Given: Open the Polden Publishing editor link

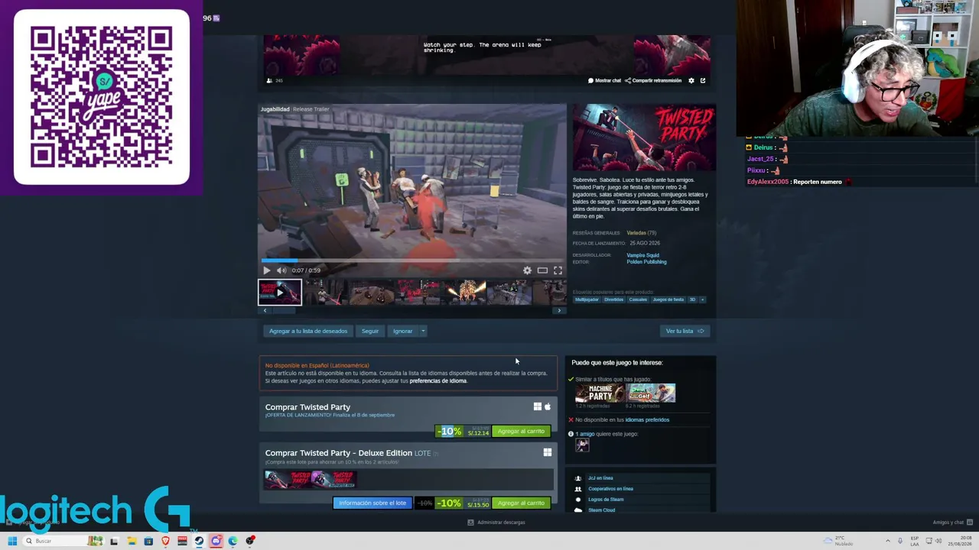Looking at the screenshot, I should tap(646, 262).
